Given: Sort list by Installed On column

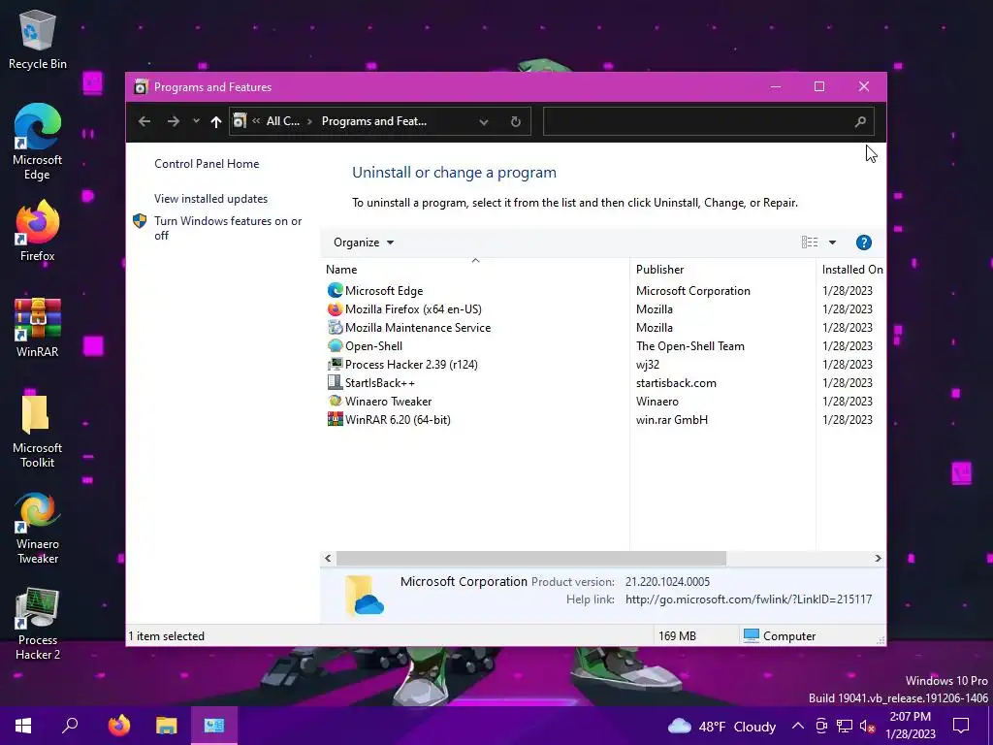Looking at the screenshot, I should tap(851, 269).
